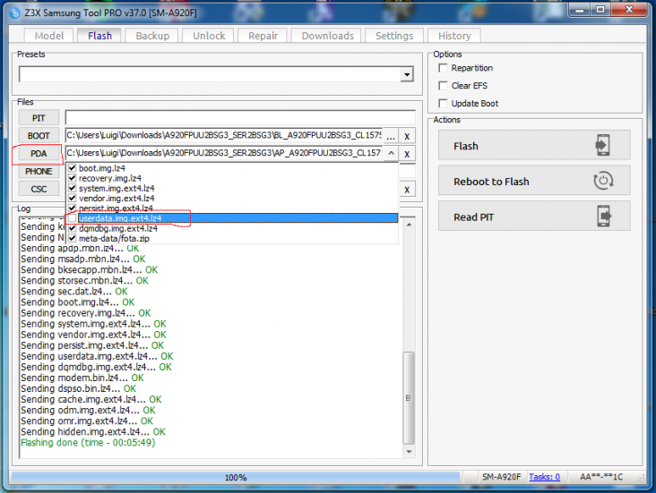Open the Repair tab

[263, 36]
